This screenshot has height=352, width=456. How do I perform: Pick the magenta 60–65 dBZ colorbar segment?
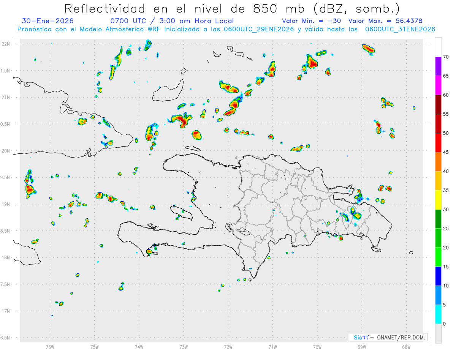point(438,85)
